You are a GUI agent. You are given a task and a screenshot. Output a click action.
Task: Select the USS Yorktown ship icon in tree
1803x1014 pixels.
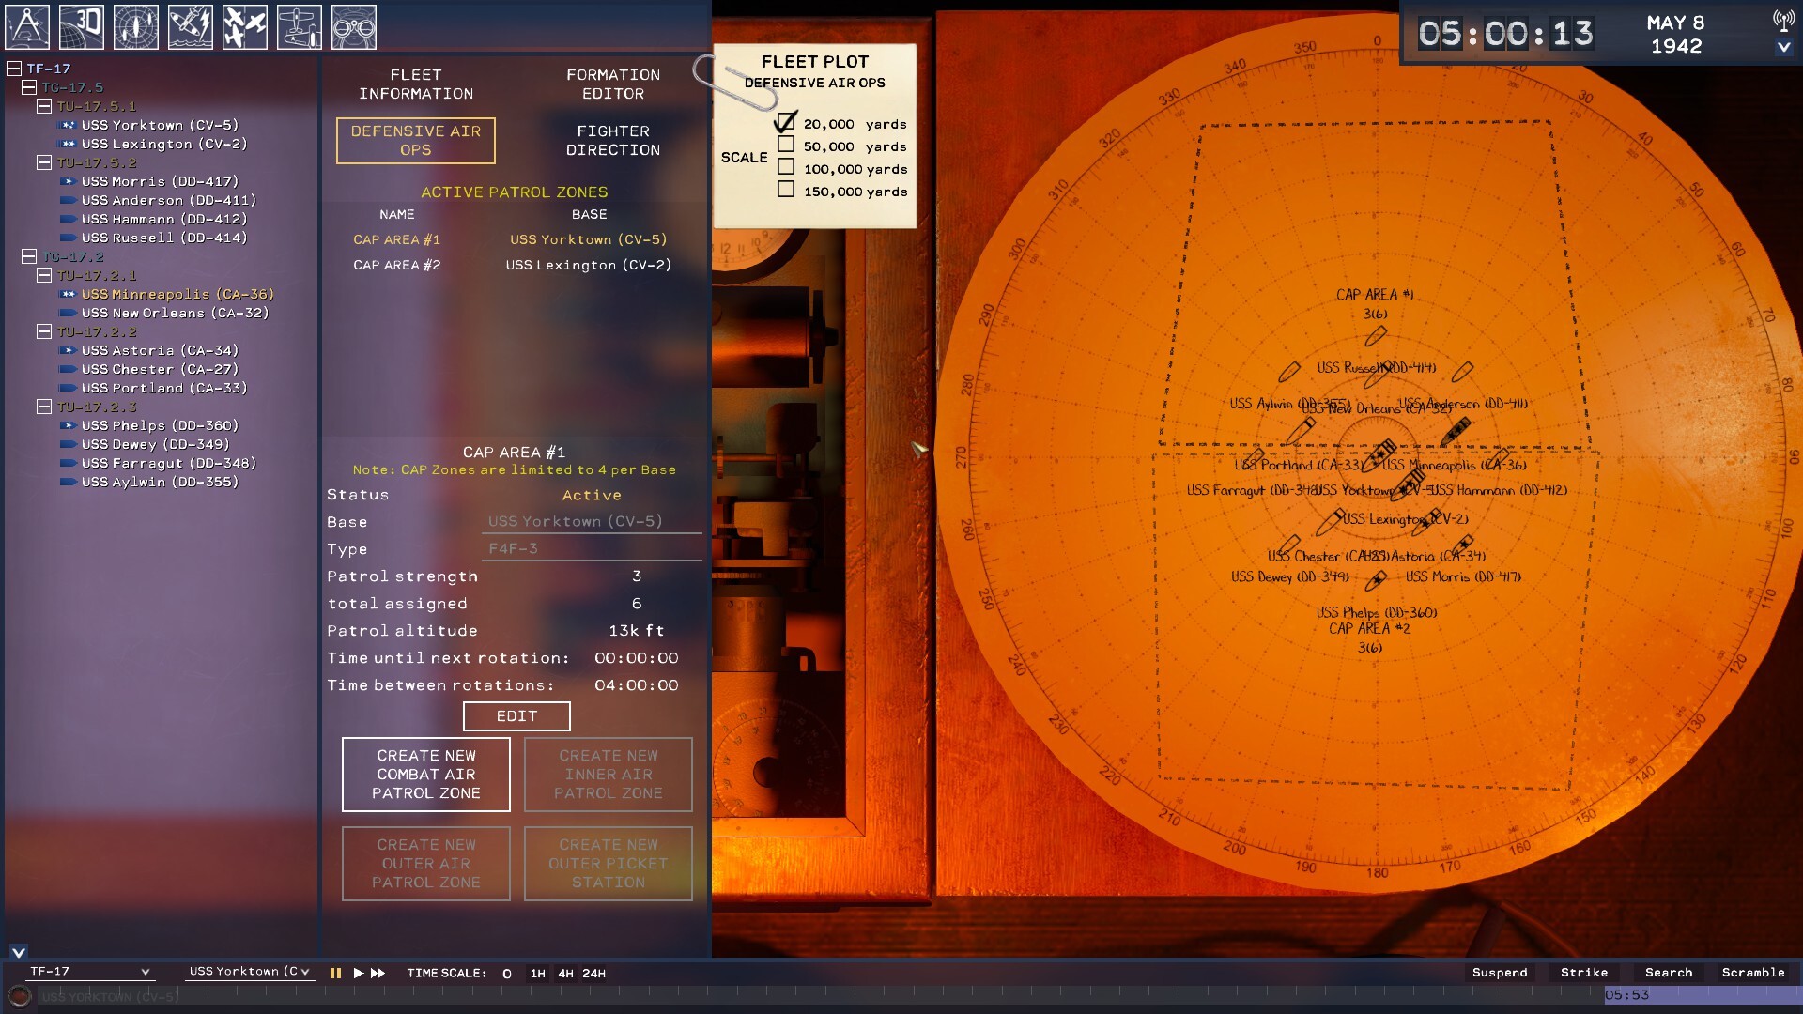pos(68,125)
